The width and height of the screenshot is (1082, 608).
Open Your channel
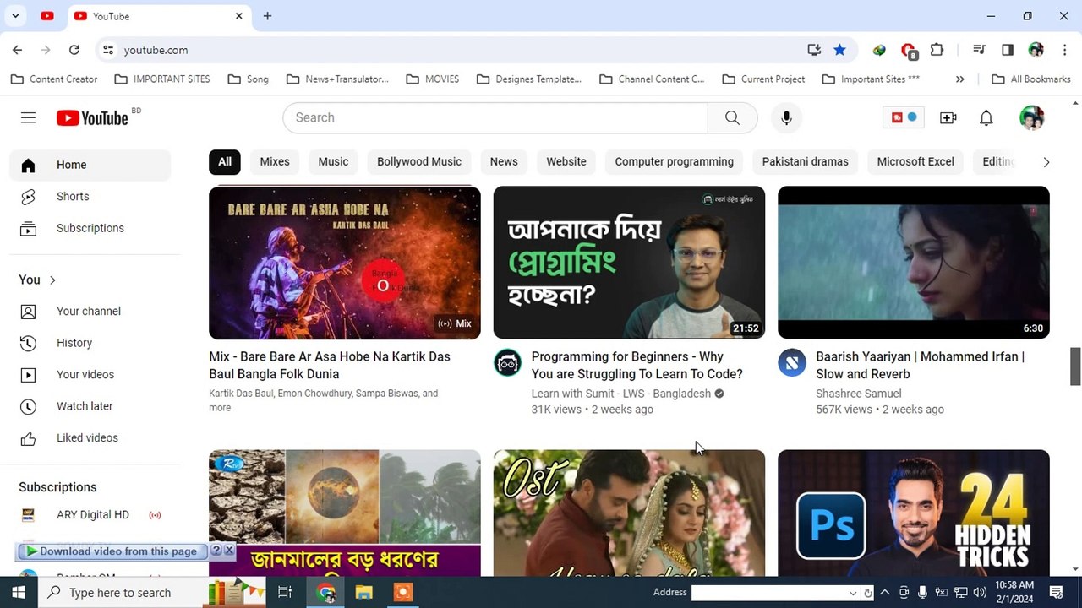[x=90, y=311]
